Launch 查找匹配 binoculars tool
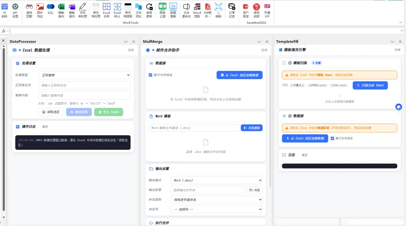The width and height of the screenshot is (406, 226). click(29, 11)
